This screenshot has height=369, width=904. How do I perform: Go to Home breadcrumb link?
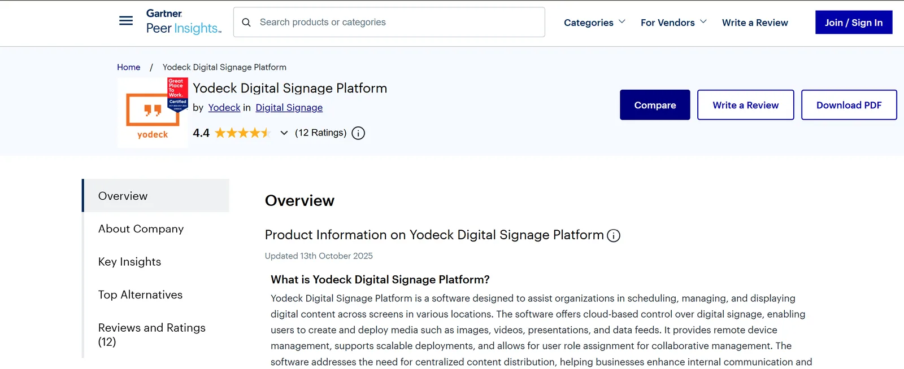[x=129, y=67]
